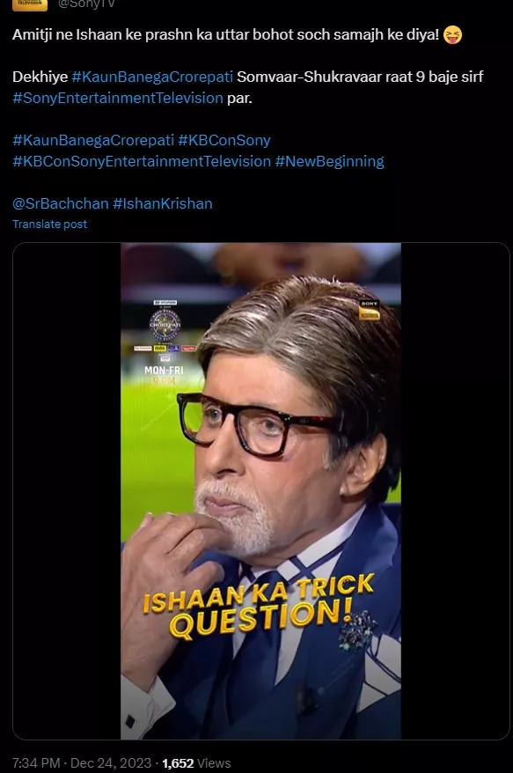Open the @SonyTV handle at top
The image size is (513, 773).
click(86, 4)
